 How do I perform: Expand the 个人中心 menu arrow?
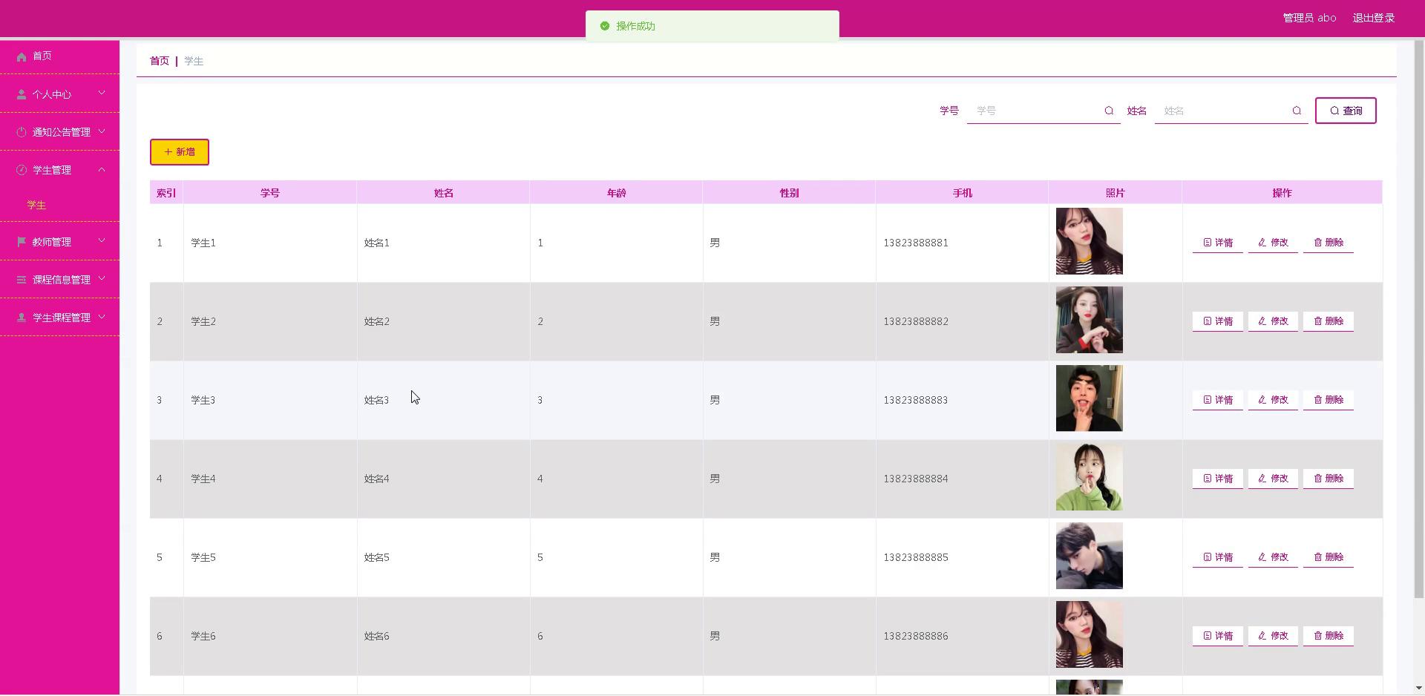coord(102,93)
